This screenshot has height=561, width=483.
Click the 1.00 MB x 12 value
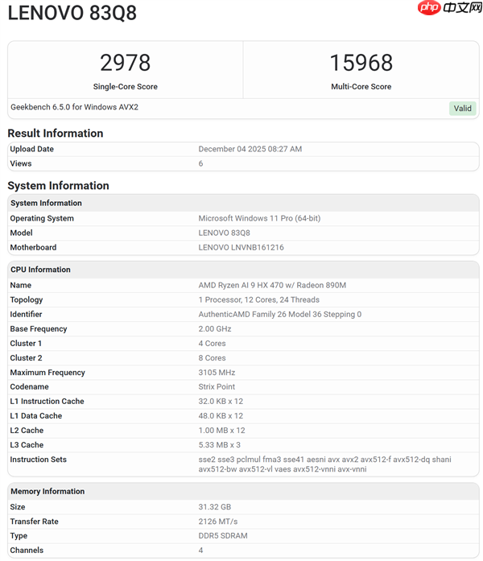pyautogui.click(x=222, y=431)
